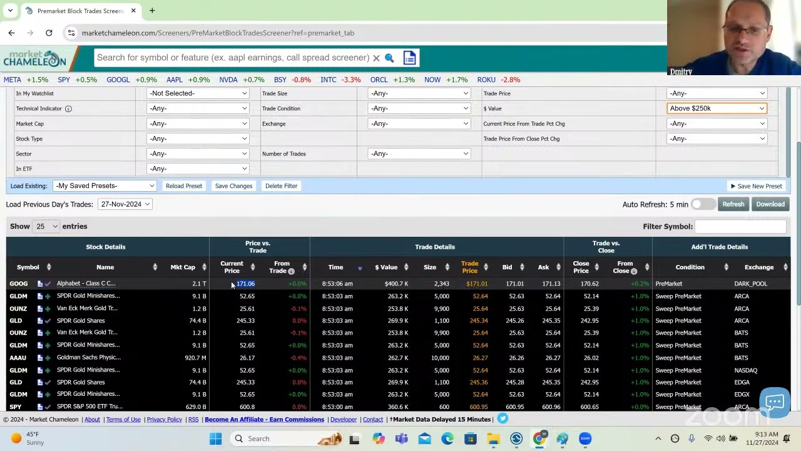Open the report icon in the SPY row
This screenshot has height=451, width=801.
(x=39, y=407)
